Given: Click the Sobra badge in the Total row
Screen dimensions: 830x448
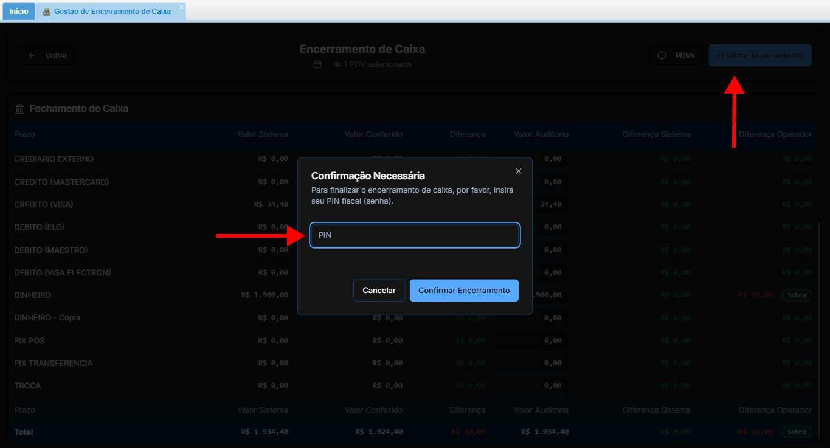Looking at the screenshot, I should 797,432.
